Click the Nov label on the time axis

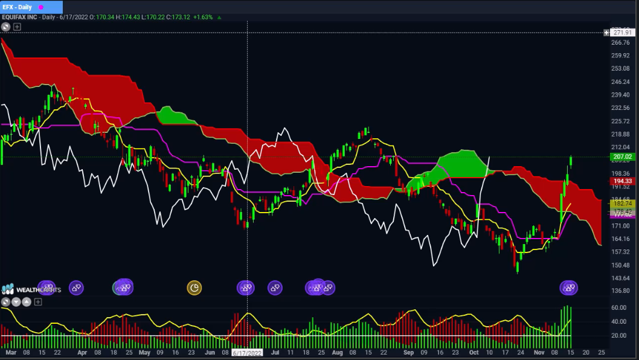click(539, 353)
